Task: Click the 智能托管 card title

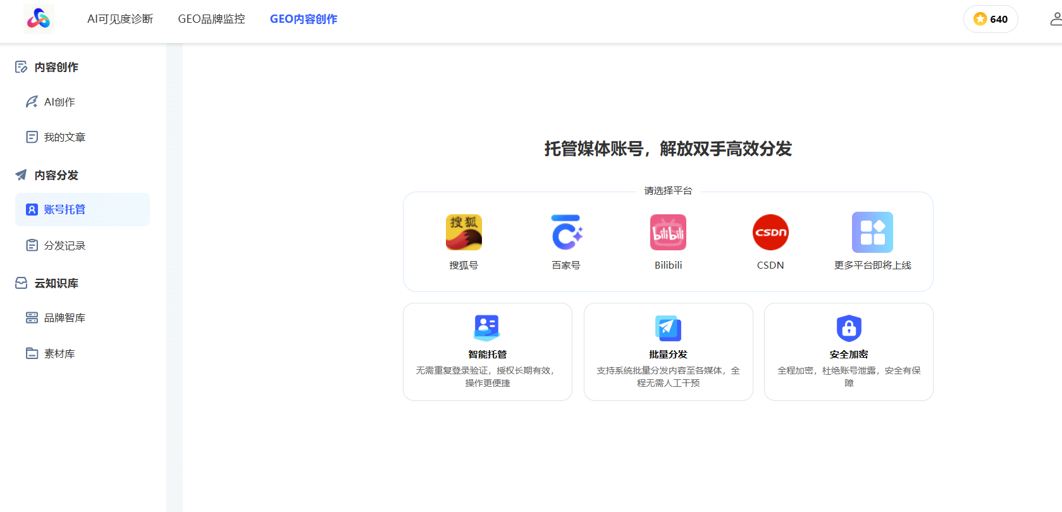Action: point(487,355)
